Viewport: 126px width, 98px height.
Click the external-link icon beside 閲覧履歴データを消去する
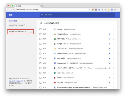pos(31,32)
